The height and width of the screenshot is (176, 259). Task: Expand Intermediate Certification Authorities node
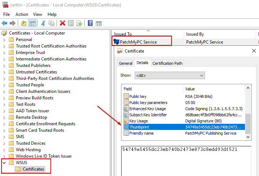pos(4,59)
